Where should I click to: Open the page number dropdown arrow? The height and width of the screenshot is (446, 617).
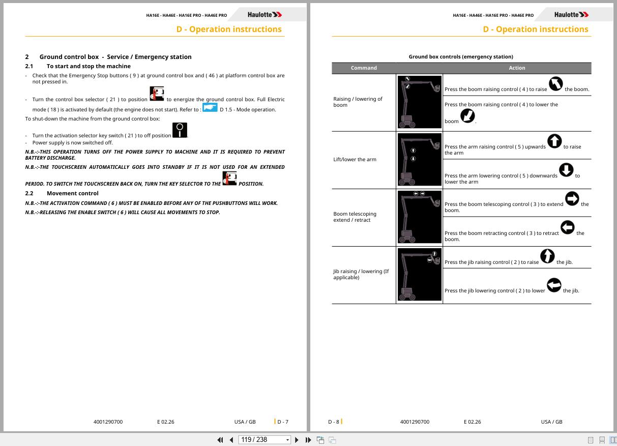coord(287,440)
